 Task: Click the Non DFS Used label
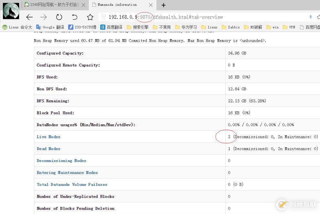click(x=52, y=89)
